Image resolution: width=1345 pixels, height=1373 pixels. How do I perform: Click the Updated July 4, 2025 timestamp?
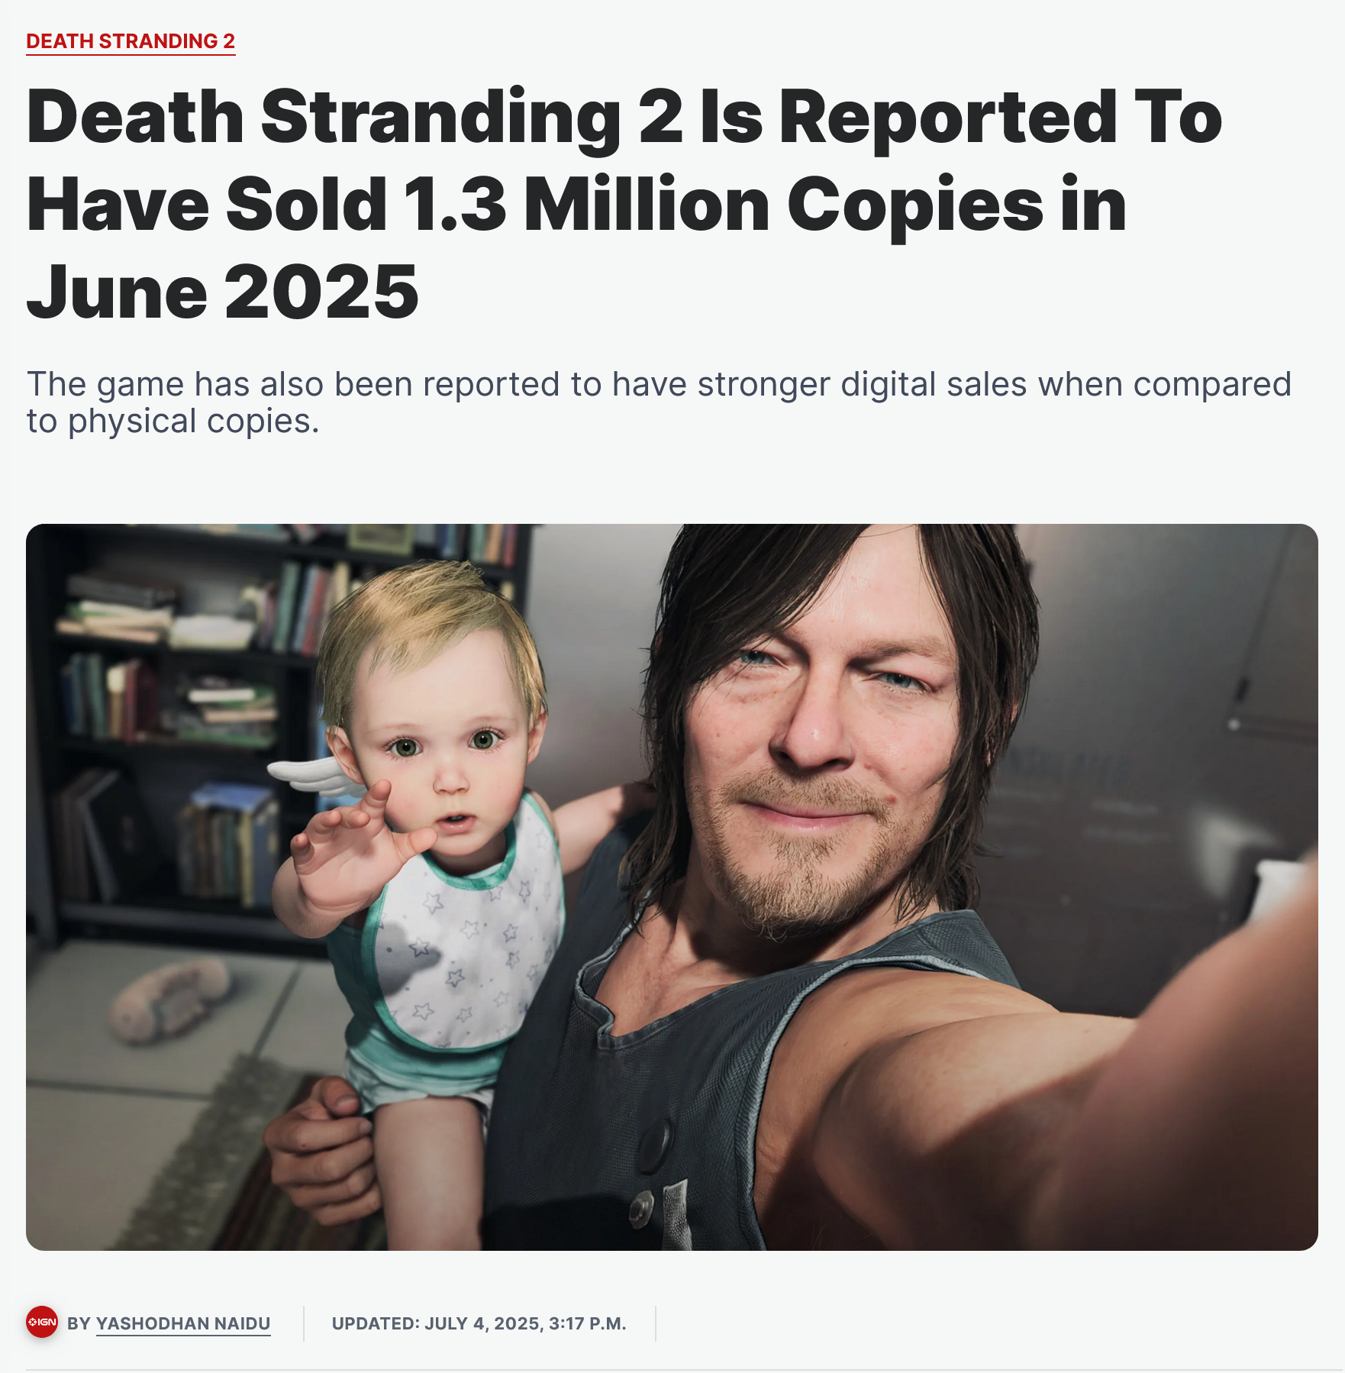click(479, 1323)
